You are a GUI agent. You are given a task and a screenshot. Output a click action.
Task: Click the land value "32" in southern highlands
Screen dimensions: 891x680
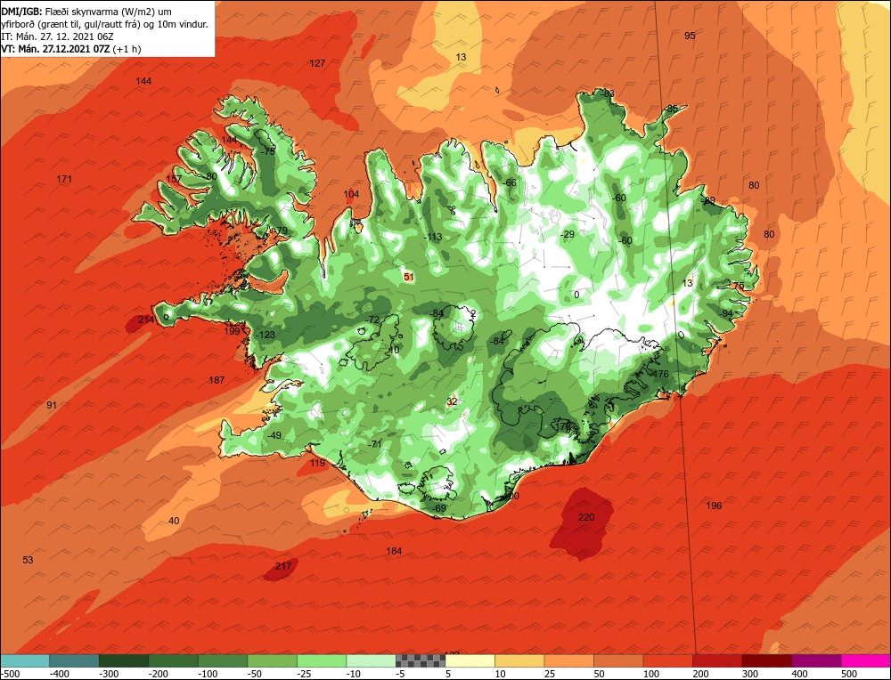[x=452, y=402]
